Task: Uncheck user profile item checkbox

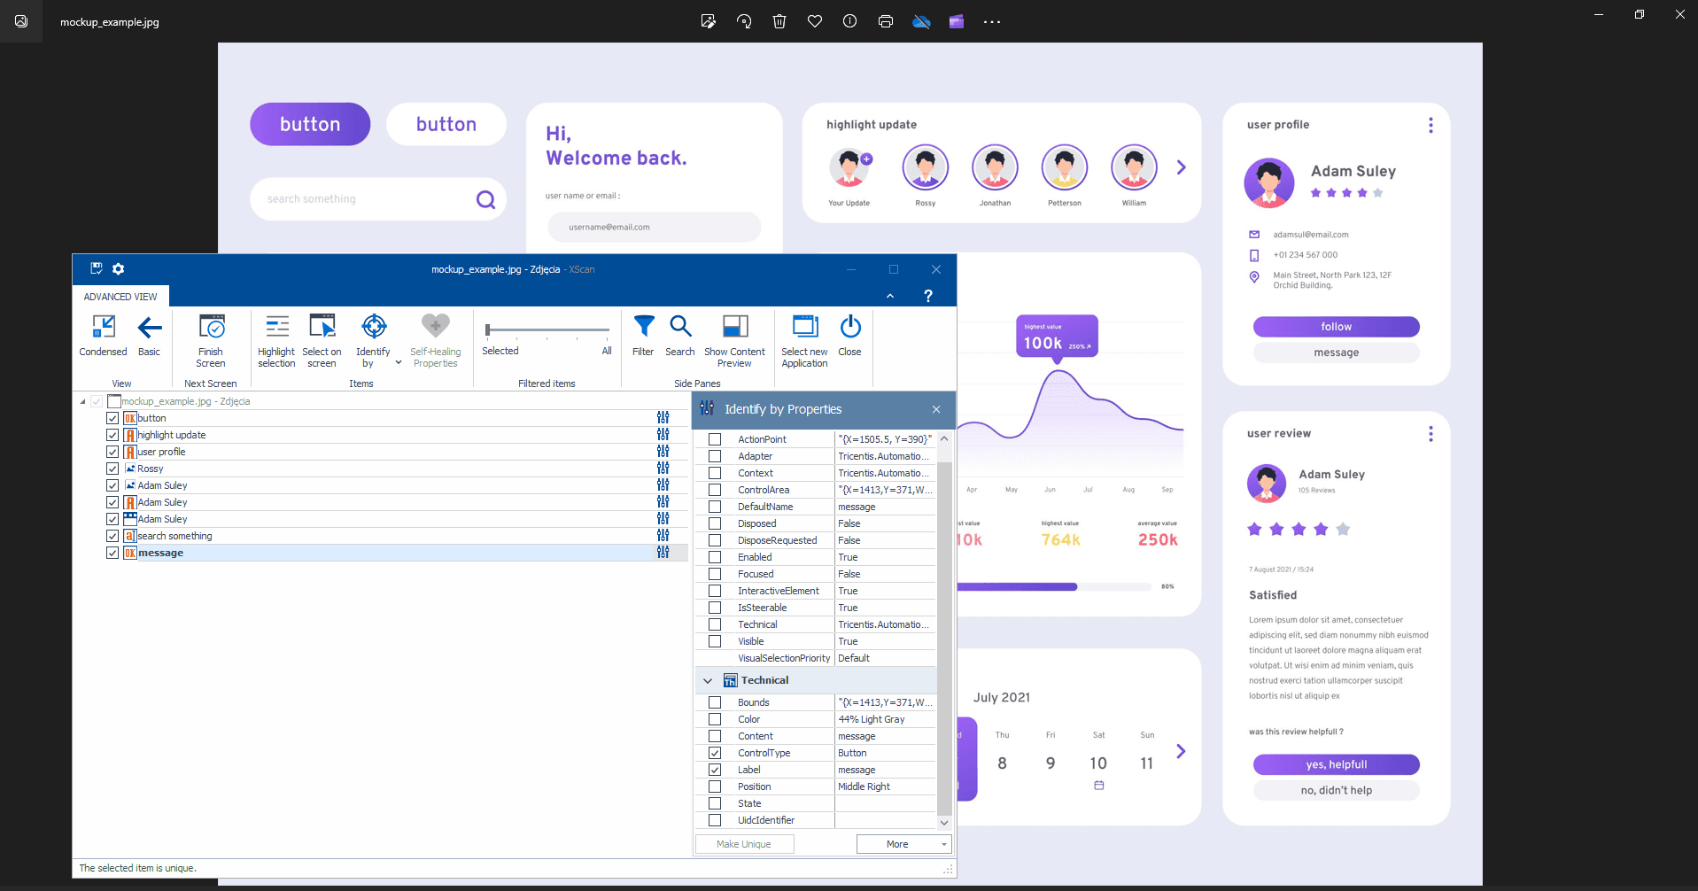Action: [x=112, y=452]
